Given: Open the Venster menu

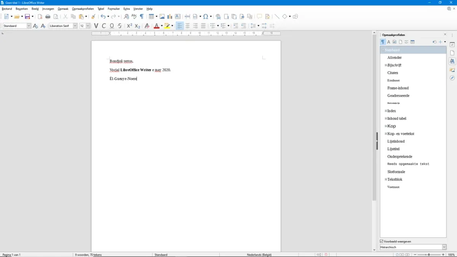Looking at the screenshot, I should point(138,9).
